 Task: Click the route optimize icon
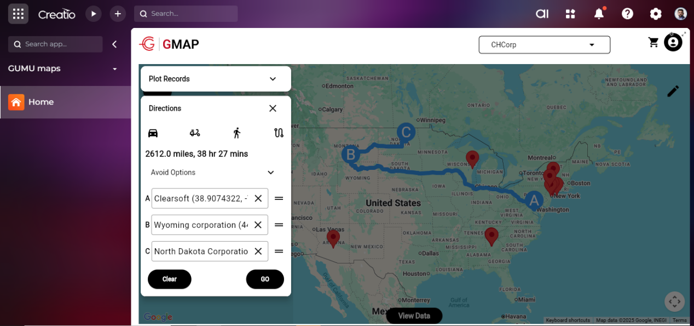pyautogui.click(x=279, y=133)
